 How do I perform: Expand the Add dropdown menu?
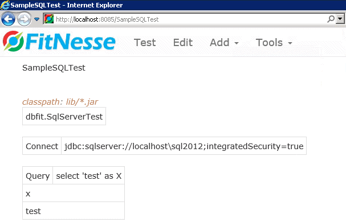[x=224, y=43]
